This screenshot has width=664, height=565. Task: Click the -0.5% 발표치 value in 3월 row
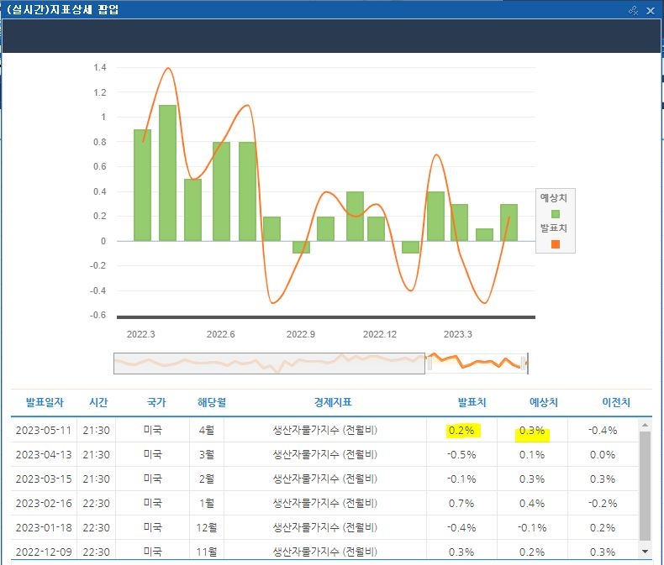[x=461, y=455]
